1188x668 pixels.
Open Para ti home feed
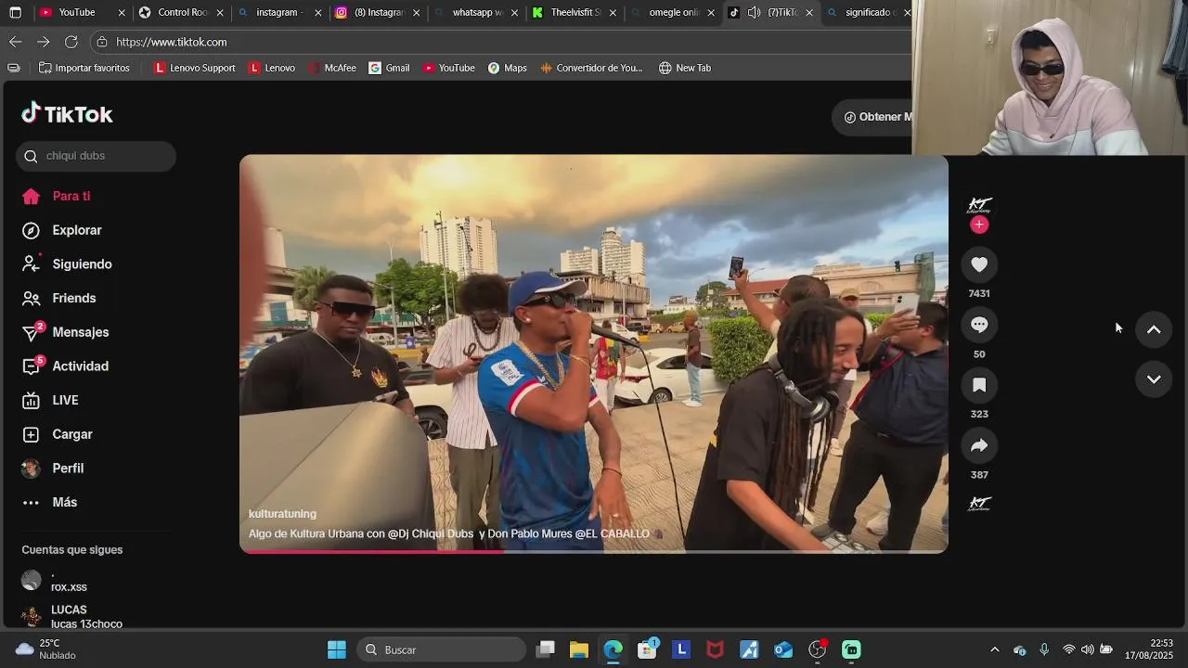(57, 197)
